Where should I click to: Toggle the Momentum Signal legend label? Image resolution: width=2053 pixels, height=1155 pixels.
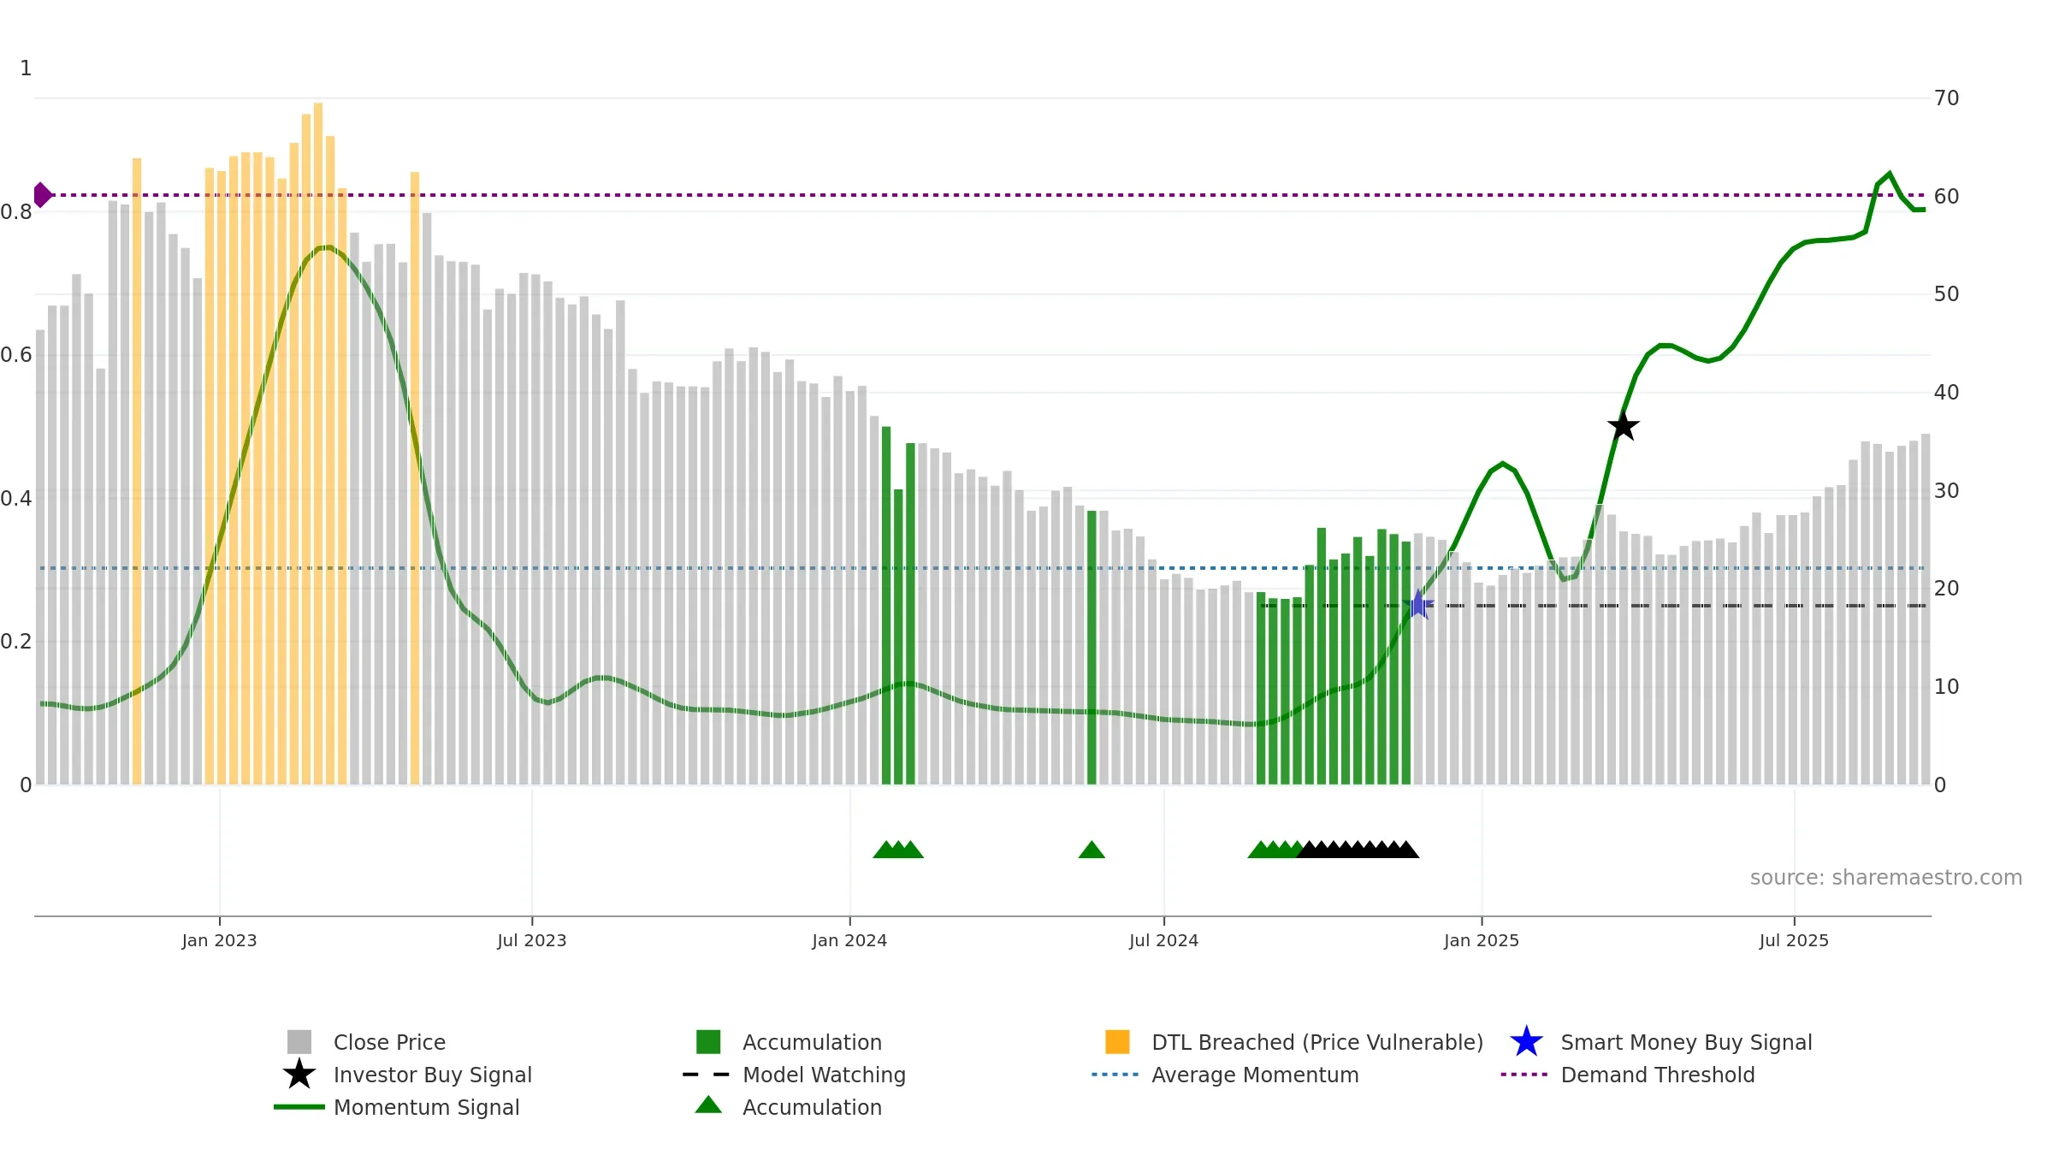(x=427, y=1107)
